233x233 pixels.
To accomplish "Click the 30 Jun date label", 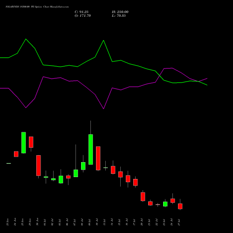I will 37,222.
